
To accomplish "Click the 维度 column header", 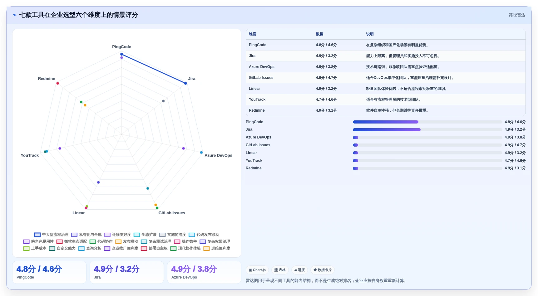I will [x=253, y=34].
